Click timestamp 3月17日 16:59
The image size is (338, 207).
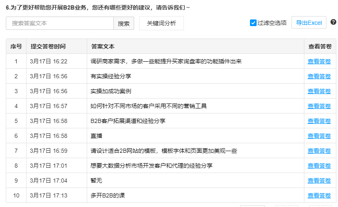click(x=49, y=151)
